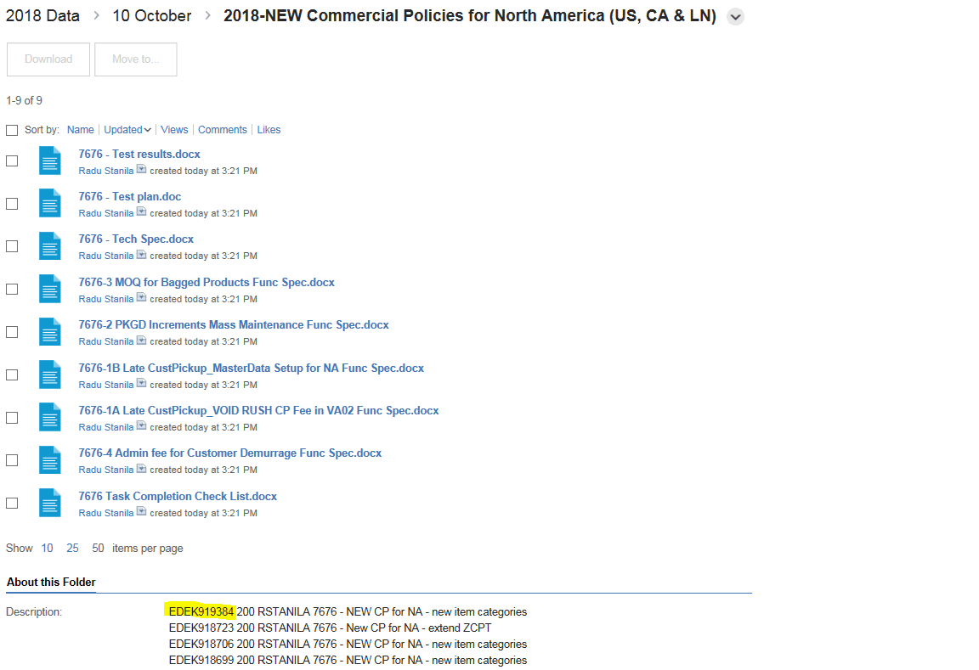Show 25 items per page
The height and width of the screenshot is (670, 979).
tap(72, 549)
